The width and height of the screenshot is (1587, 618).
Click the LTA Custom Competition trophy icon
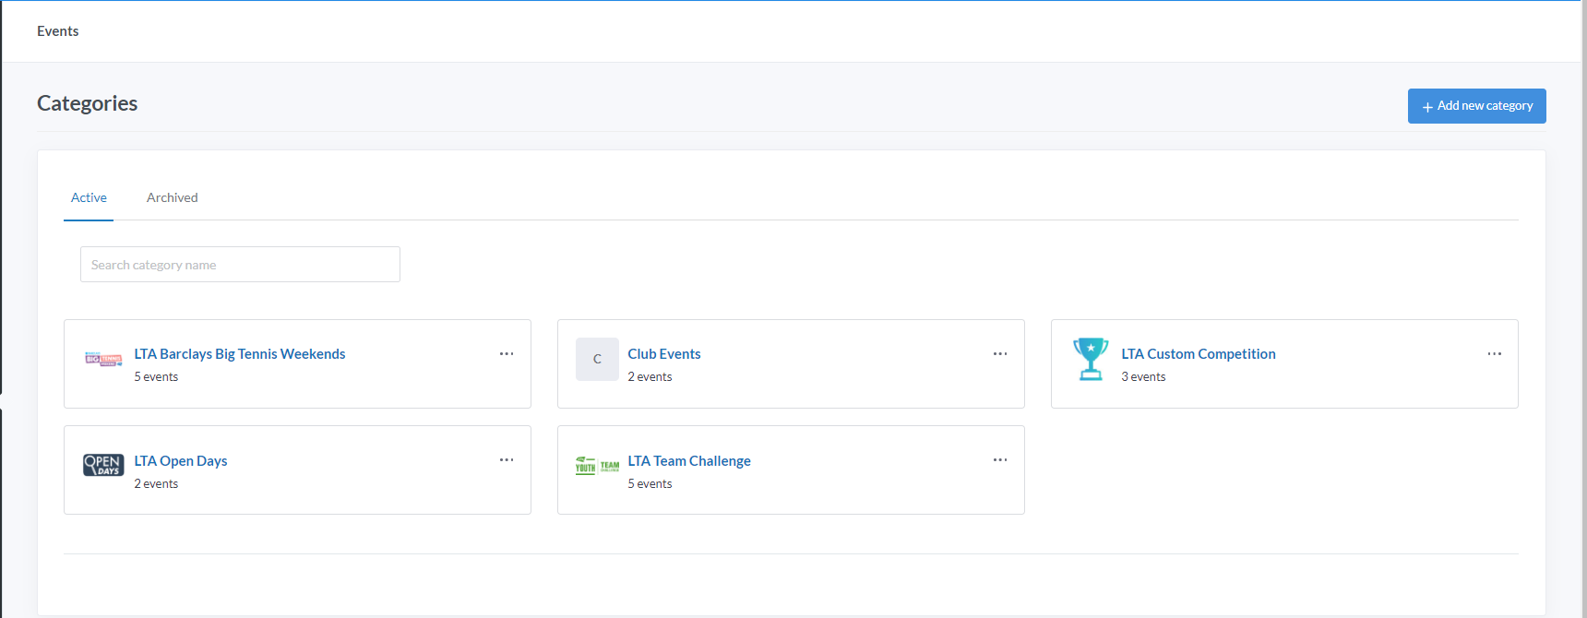1091,359
